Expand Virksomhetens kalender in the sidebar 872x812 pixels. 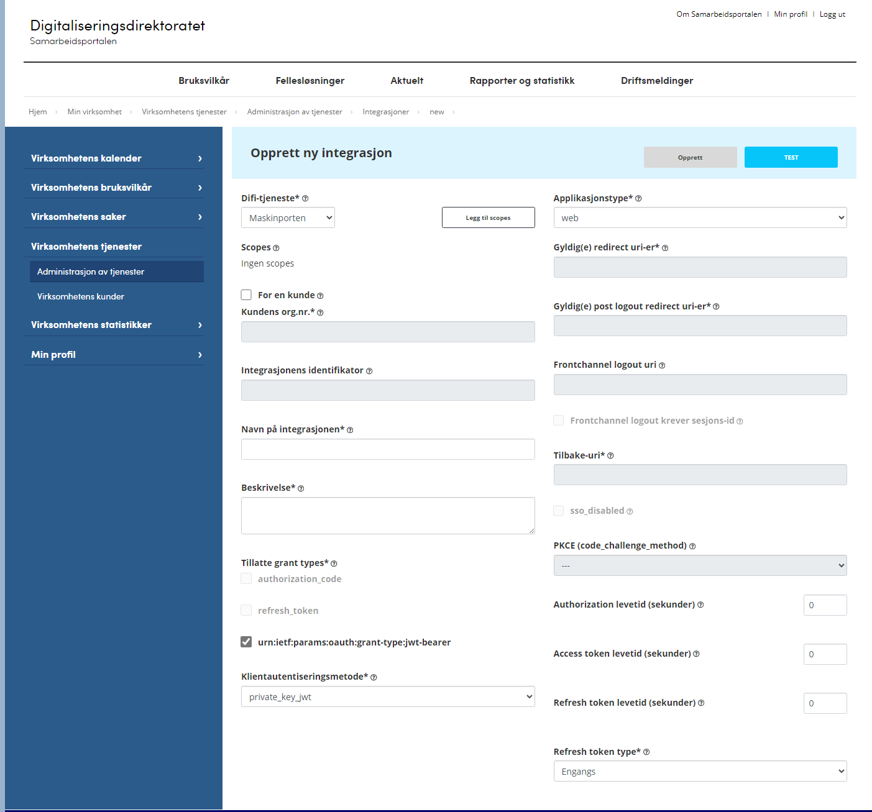tap(116, 158)
